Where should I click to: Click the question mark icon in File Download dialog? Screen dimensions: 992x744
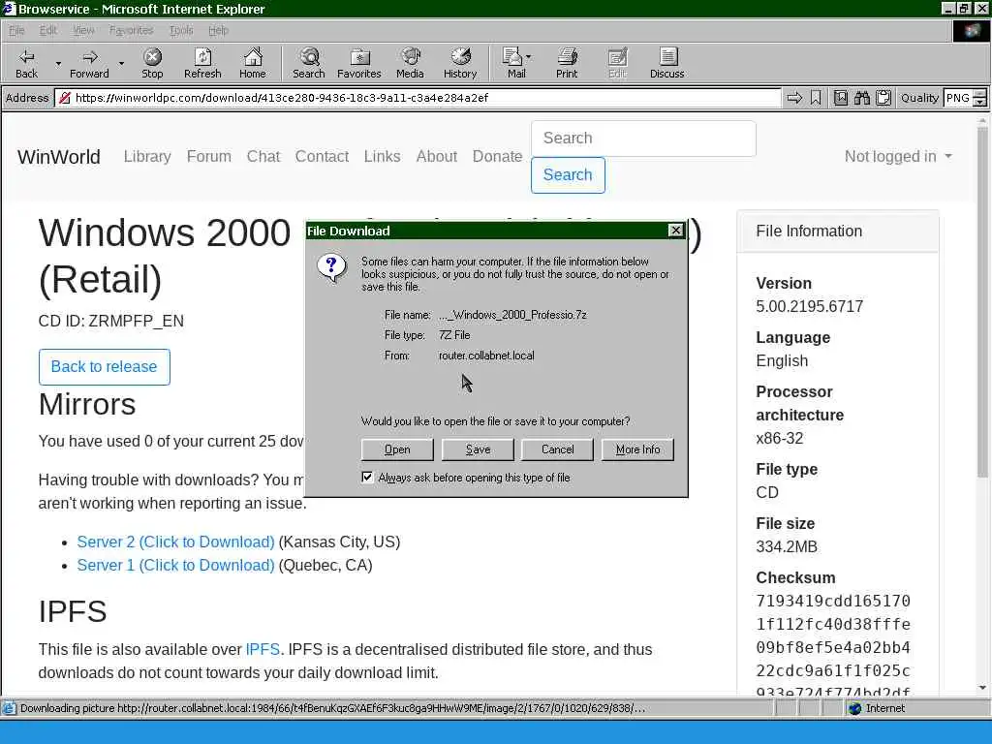332,267
